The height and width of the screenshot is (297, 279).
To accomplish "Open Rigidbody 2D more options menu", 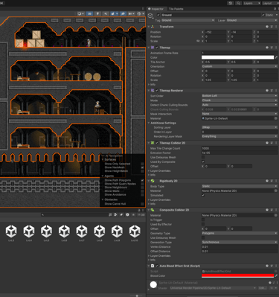I will [x=276, y=181].
